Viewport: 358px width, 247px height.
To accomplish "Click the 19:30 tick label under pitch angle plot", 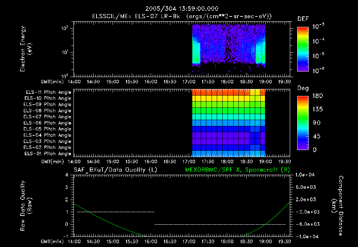I will point(285,162).
